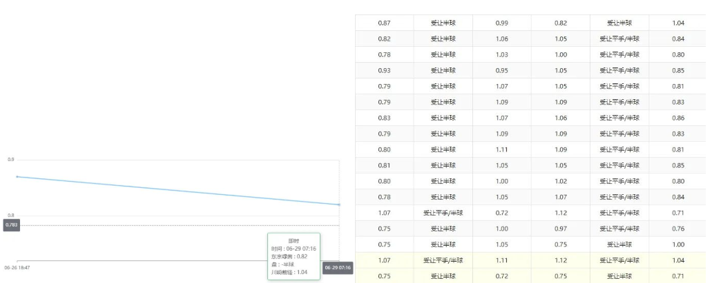Click the 东京绿茵 : 0.82 line in tooltip

pyautogui.click(x=289, y=256)
